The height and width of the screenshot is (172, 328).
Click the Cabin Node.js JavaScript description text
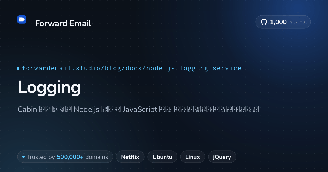point(138,109)
